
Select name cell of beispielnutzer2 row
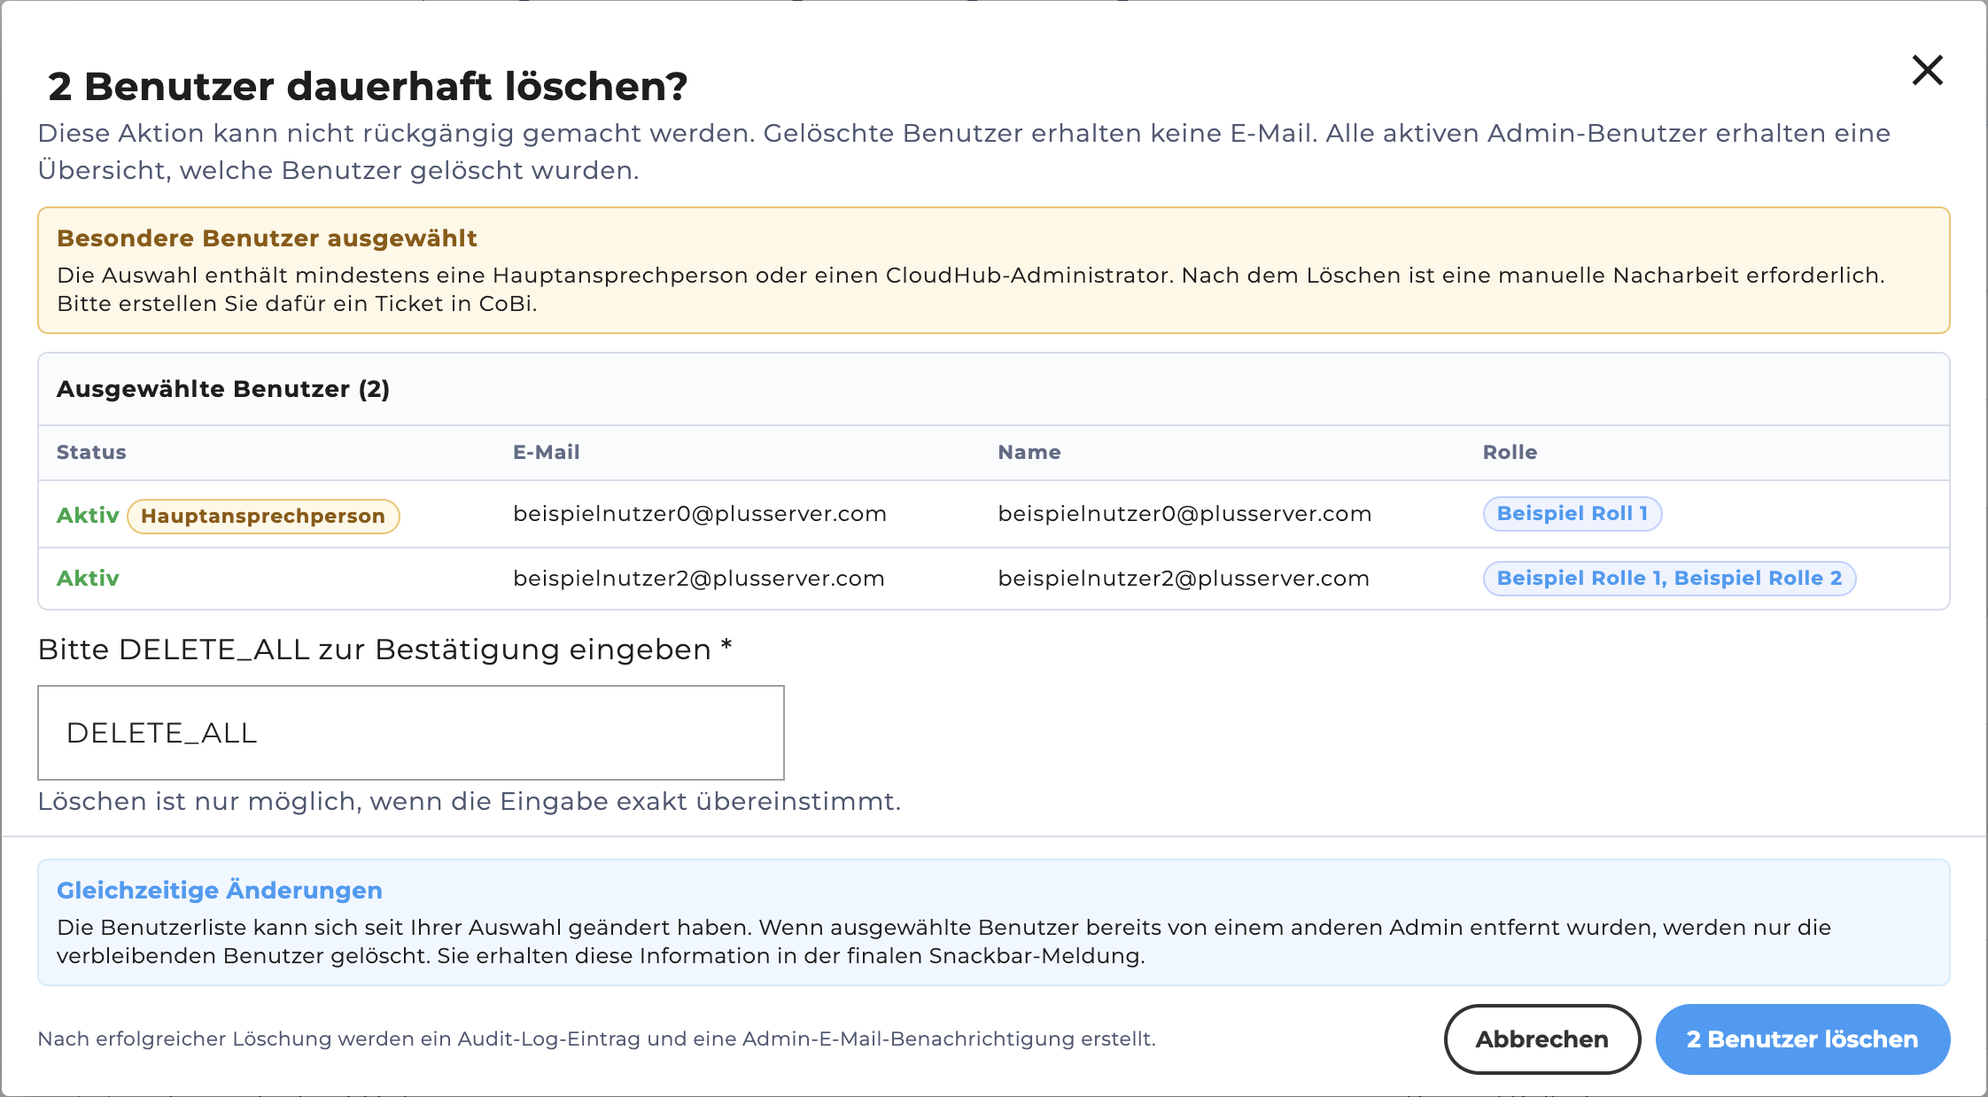[x=1184, y=579]
